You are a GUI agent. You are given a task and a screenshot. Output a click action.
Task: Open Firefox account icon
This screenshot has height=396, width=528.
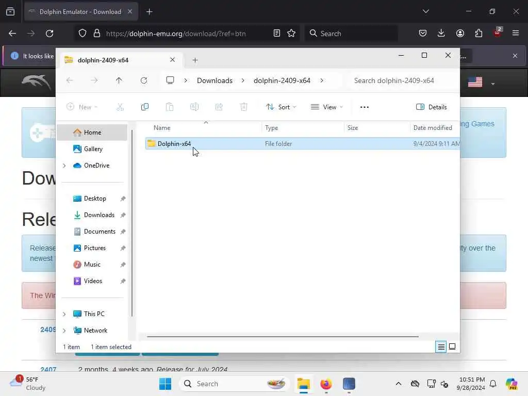point(460,33)
